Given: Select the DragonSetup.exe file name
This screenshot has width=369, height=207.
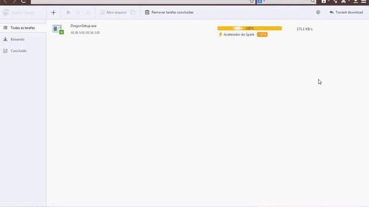Looking at the screenshot, I should pyautogui.click(x=83, y=26).
